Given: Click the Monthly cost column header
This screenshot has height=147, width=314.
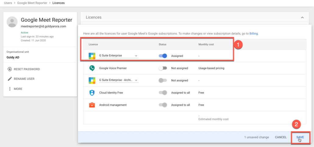Looking at the screenshot, I should pyautogui.click(x=206, y=44).
